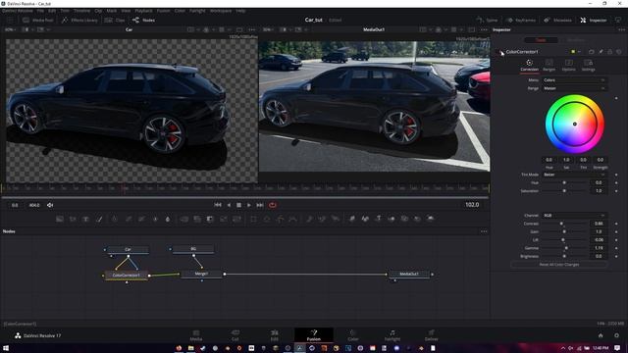Play forward
The image size is (628, 353).
pyautogui.click(x=248, y=205)
